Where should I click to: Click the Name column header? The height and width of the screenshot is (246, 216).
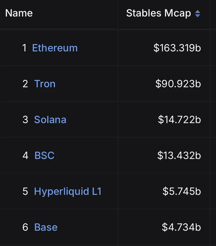(x=19, y=13)
